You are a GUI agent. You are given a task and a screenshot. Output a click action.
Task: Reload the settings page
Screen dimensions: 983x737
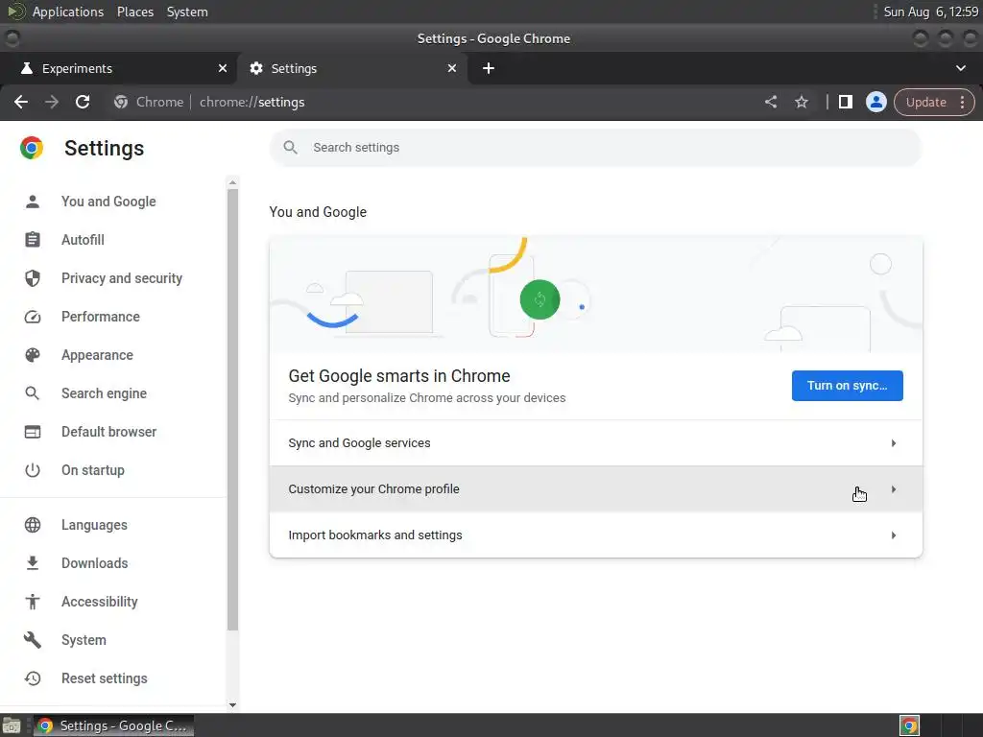click(83, 102)
